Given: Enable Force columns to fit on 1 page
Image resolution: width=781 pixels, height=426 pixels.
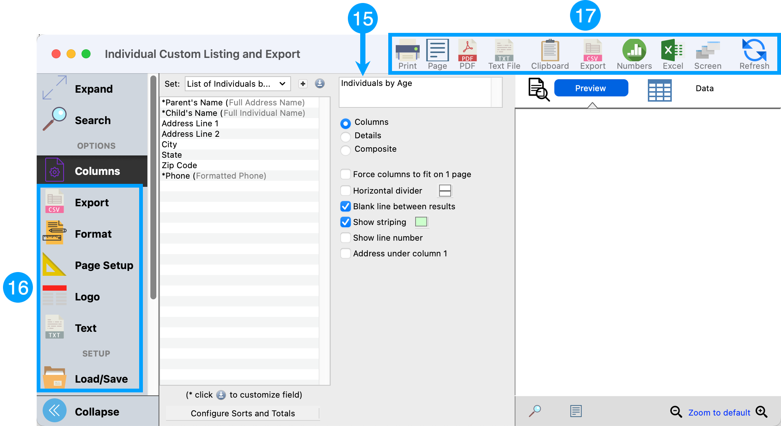Looking at the screenshot, I should tap(346, 174).
